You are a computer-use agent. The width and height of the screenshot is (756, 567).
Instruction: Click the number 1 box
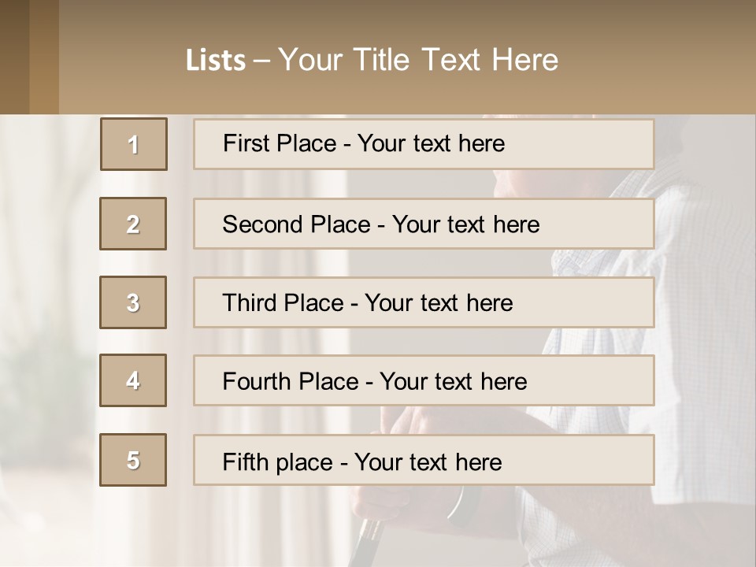click(134, 144)
